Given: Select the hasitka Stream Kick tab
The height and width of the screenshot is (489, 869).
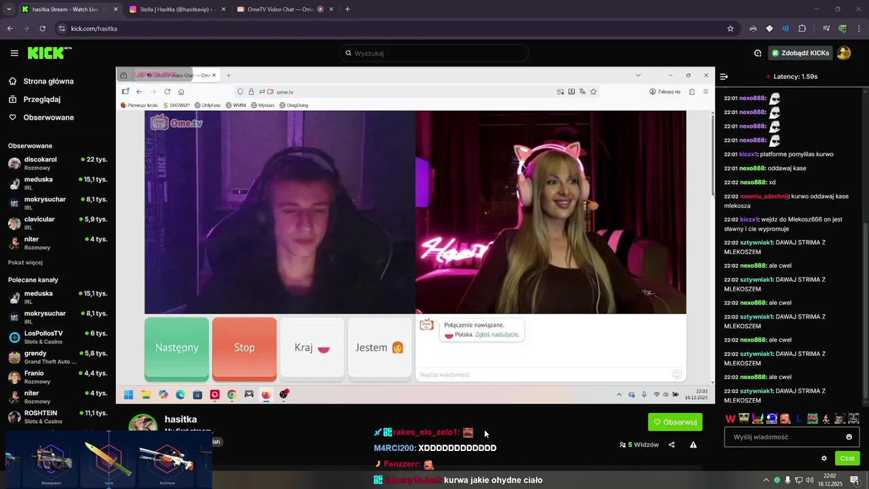Looking at the screenshot, I should [69, 10].
